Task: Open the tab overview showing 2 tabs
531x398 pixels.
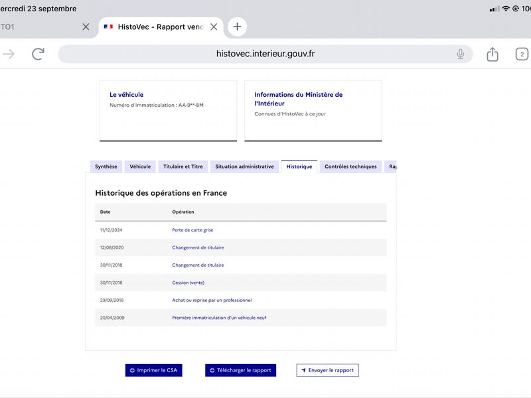Action: click(x=522, y=54)
